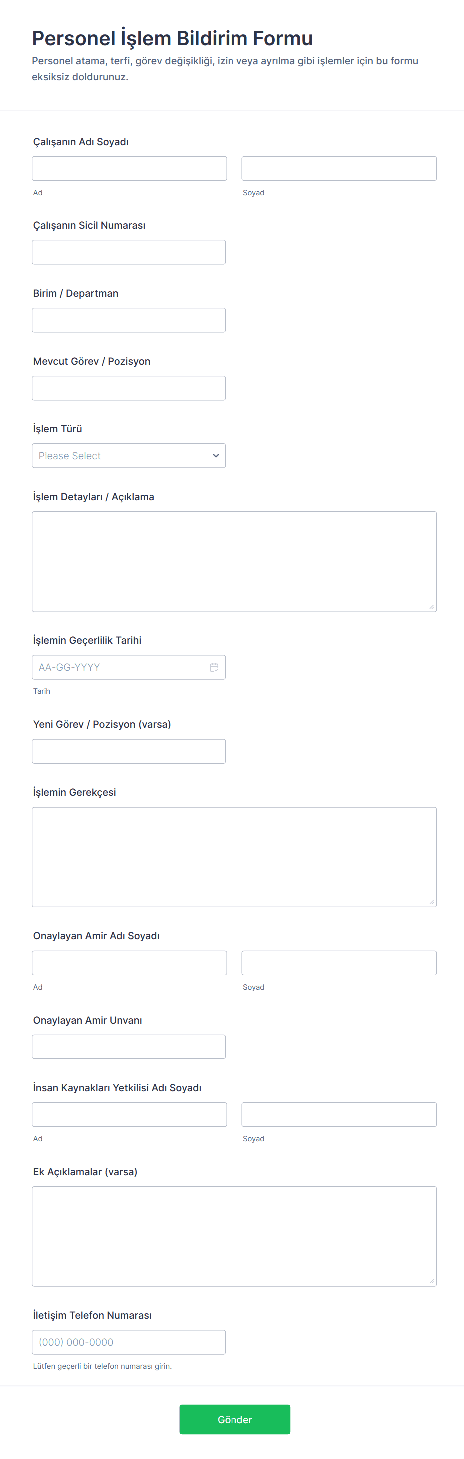The width and height of the screenshot is (464, 1459).
Task: Expand the İşlem Türü dropdown
Action: 129,456
